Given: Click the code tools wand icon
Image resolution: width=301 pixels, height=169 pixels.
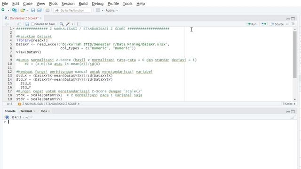Looking at the screenshot, I should pos(68,24).
